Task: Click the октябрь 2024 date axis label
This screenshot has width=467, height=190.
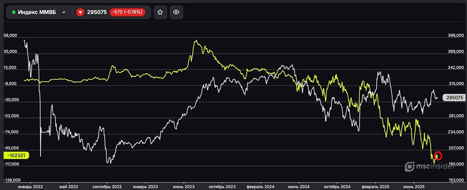Action: pos(337,187)
